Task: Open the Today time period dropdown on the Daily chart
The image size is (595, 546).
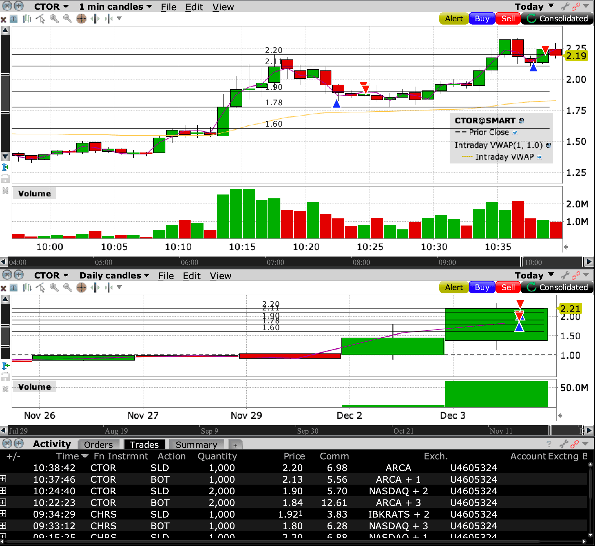Action: click(534, 275)
